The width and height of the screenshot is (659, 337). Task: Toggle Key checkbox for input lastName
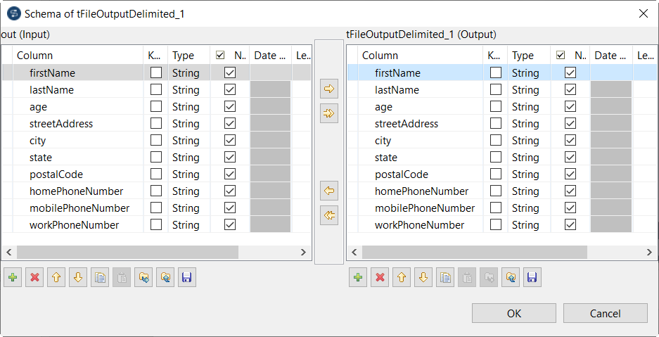[156, 90]
